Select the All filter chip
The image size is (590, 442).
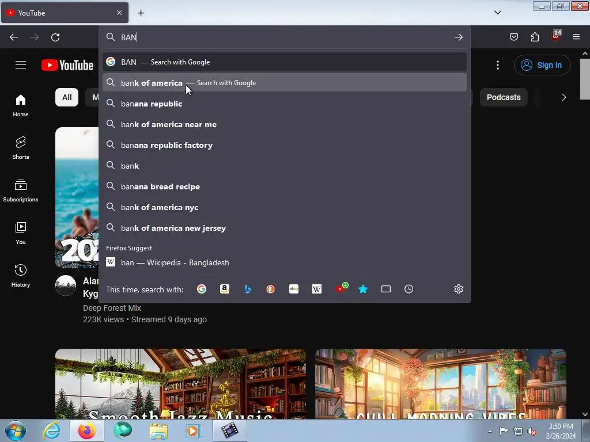pyautogui.click(x=67, y=97)
